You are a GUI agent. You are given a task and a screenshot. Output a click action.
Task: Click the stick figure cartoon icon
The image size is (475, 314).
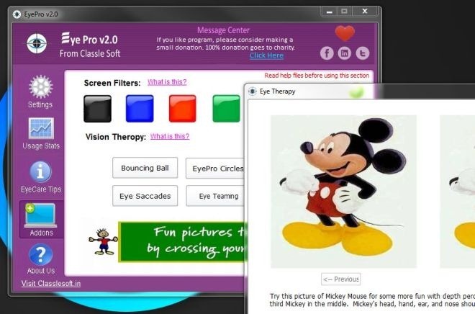click(103, 242)
